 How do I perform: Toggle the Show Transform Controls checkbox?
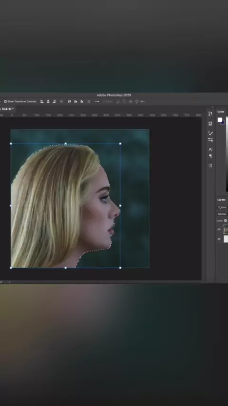pos(5,102)
